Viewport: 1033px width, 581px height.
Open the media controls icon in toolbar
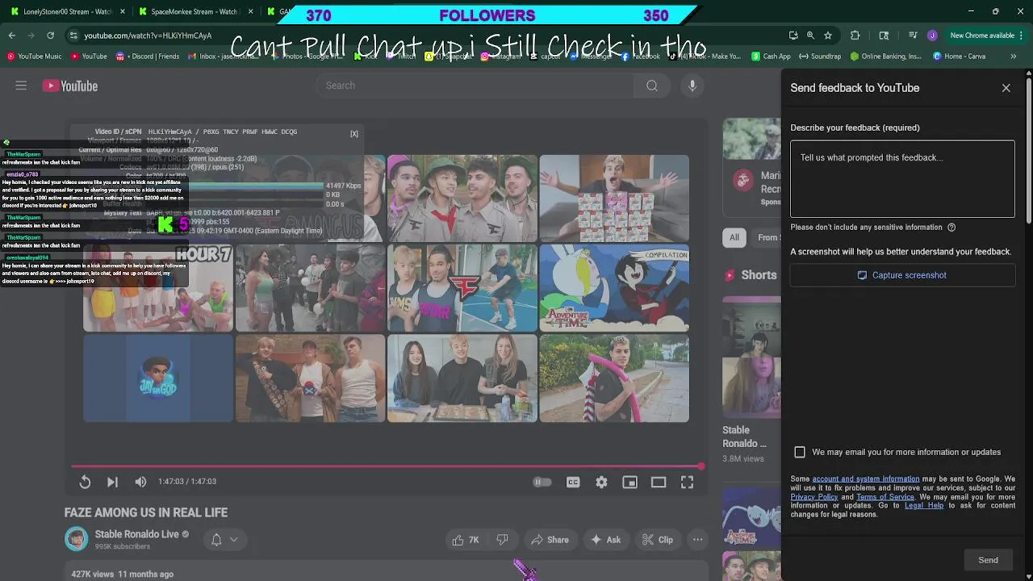(x=913, y=36)
